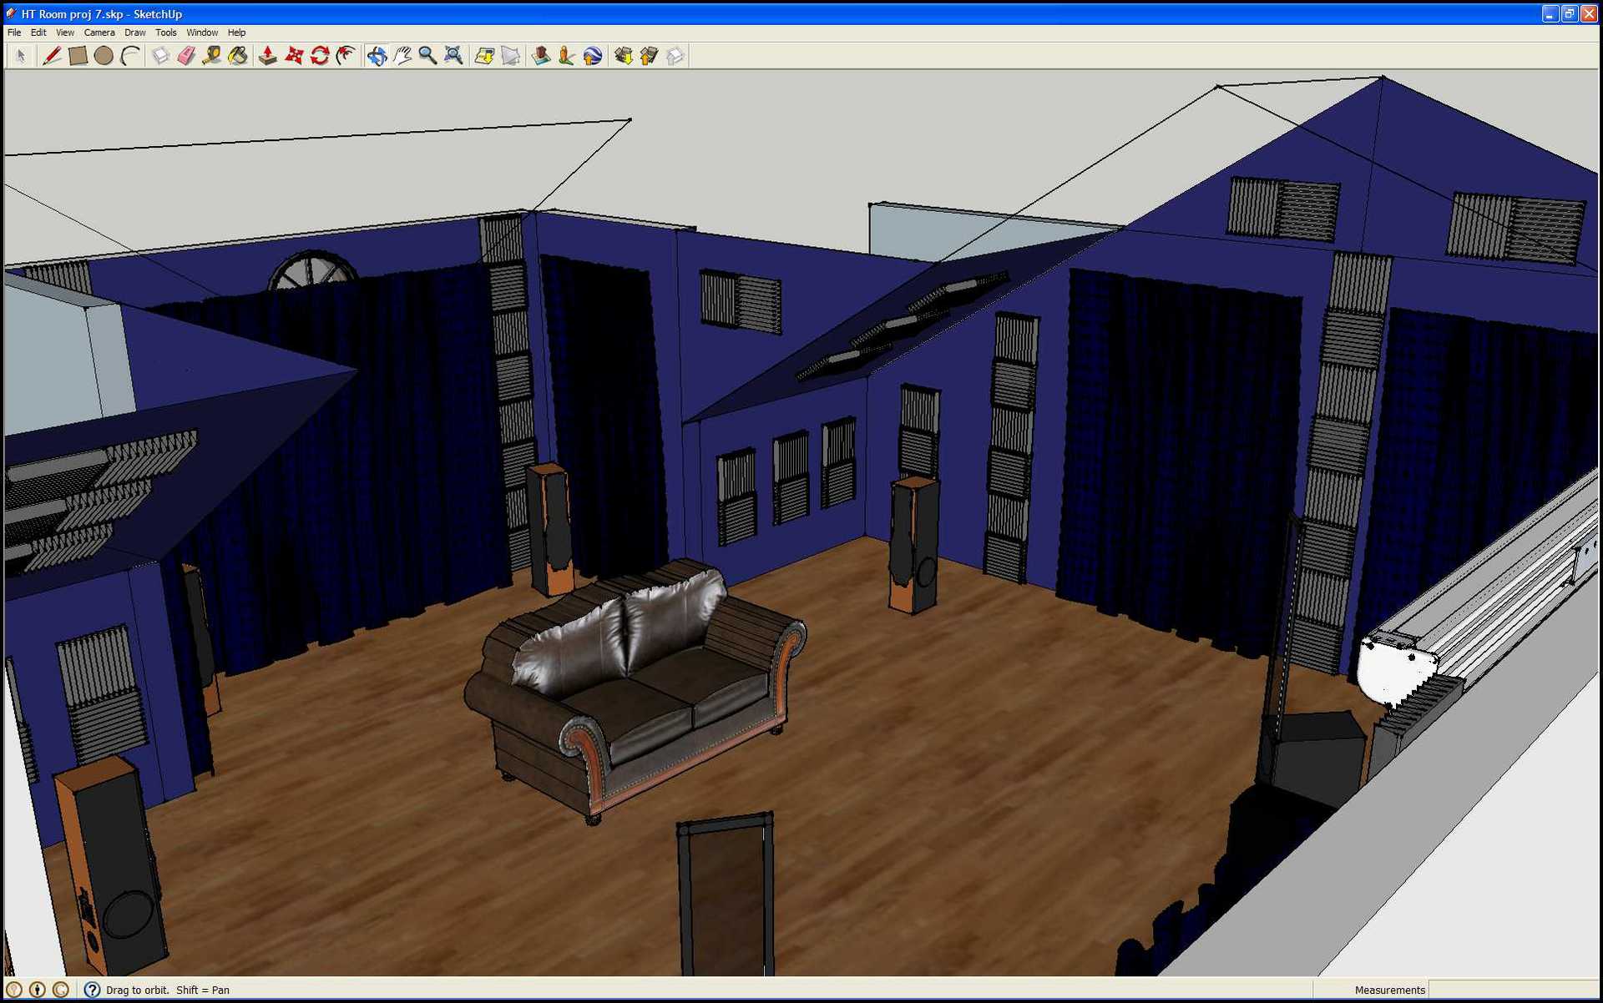The width and height of the screenshot is (1603, 1003).
Task: Select the Paint Bucket tool
Action: [238, 56]
